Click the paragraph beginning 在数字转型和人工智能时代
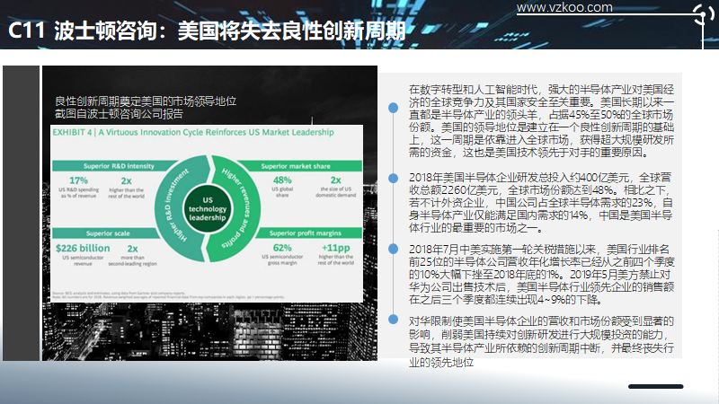 541,121
